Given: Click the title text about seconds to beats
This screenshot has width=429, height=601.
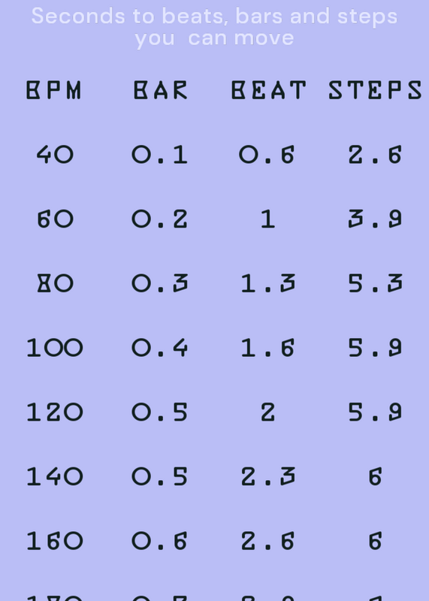Looking at the screenshot, I should (x=214, y=27).
